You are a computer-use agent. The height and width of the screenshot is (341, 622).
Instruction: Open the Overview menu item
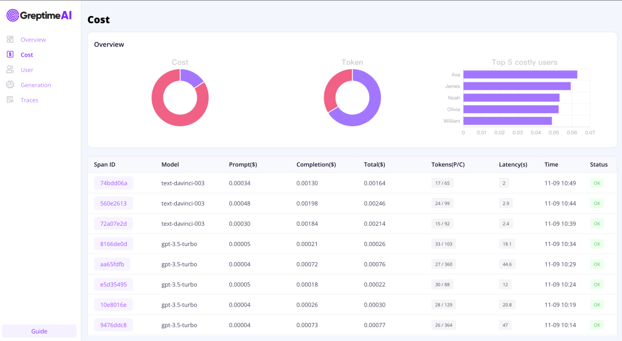click(33, 40)
